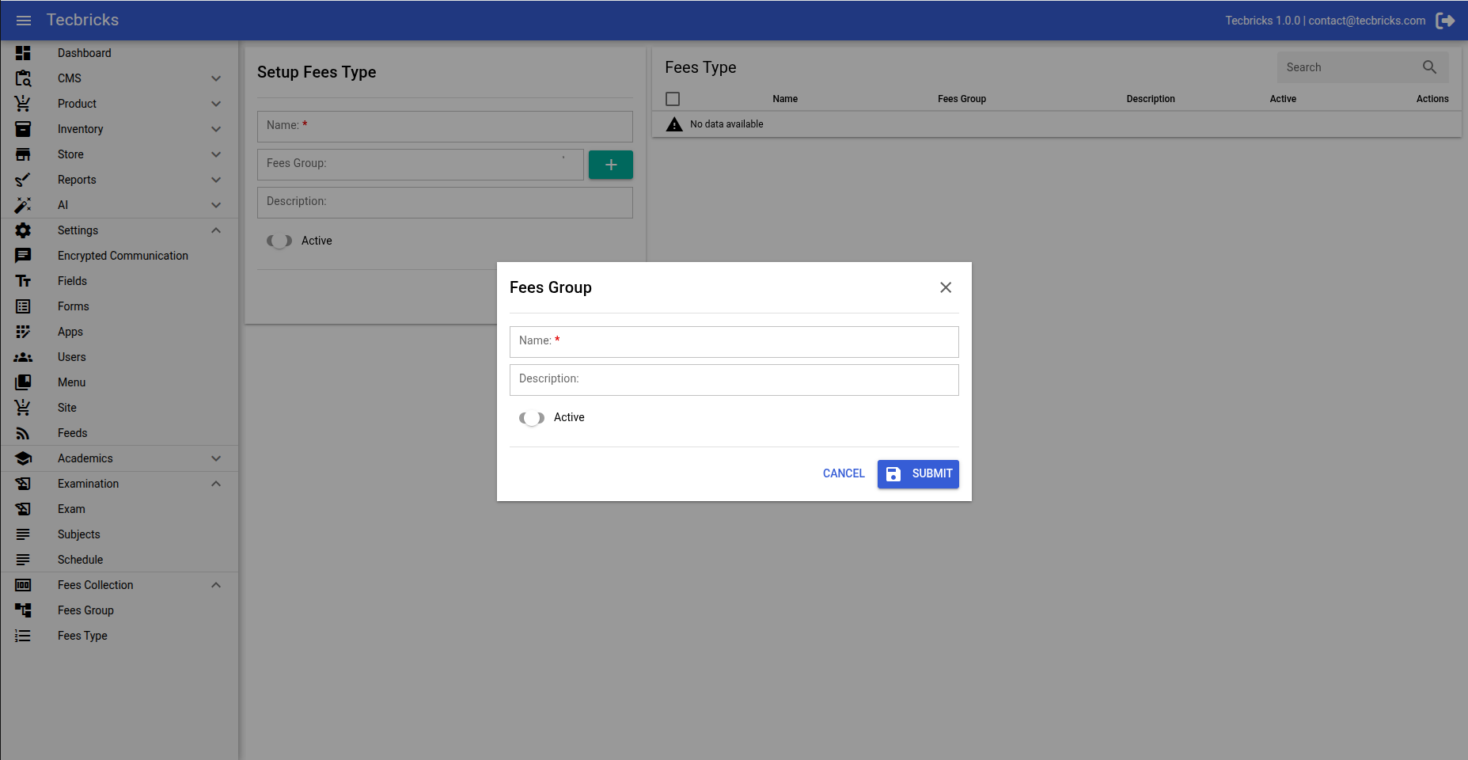Click the Search input in Fees Type
This screenshot has height=760, width=1468.
click(1349, 67)
